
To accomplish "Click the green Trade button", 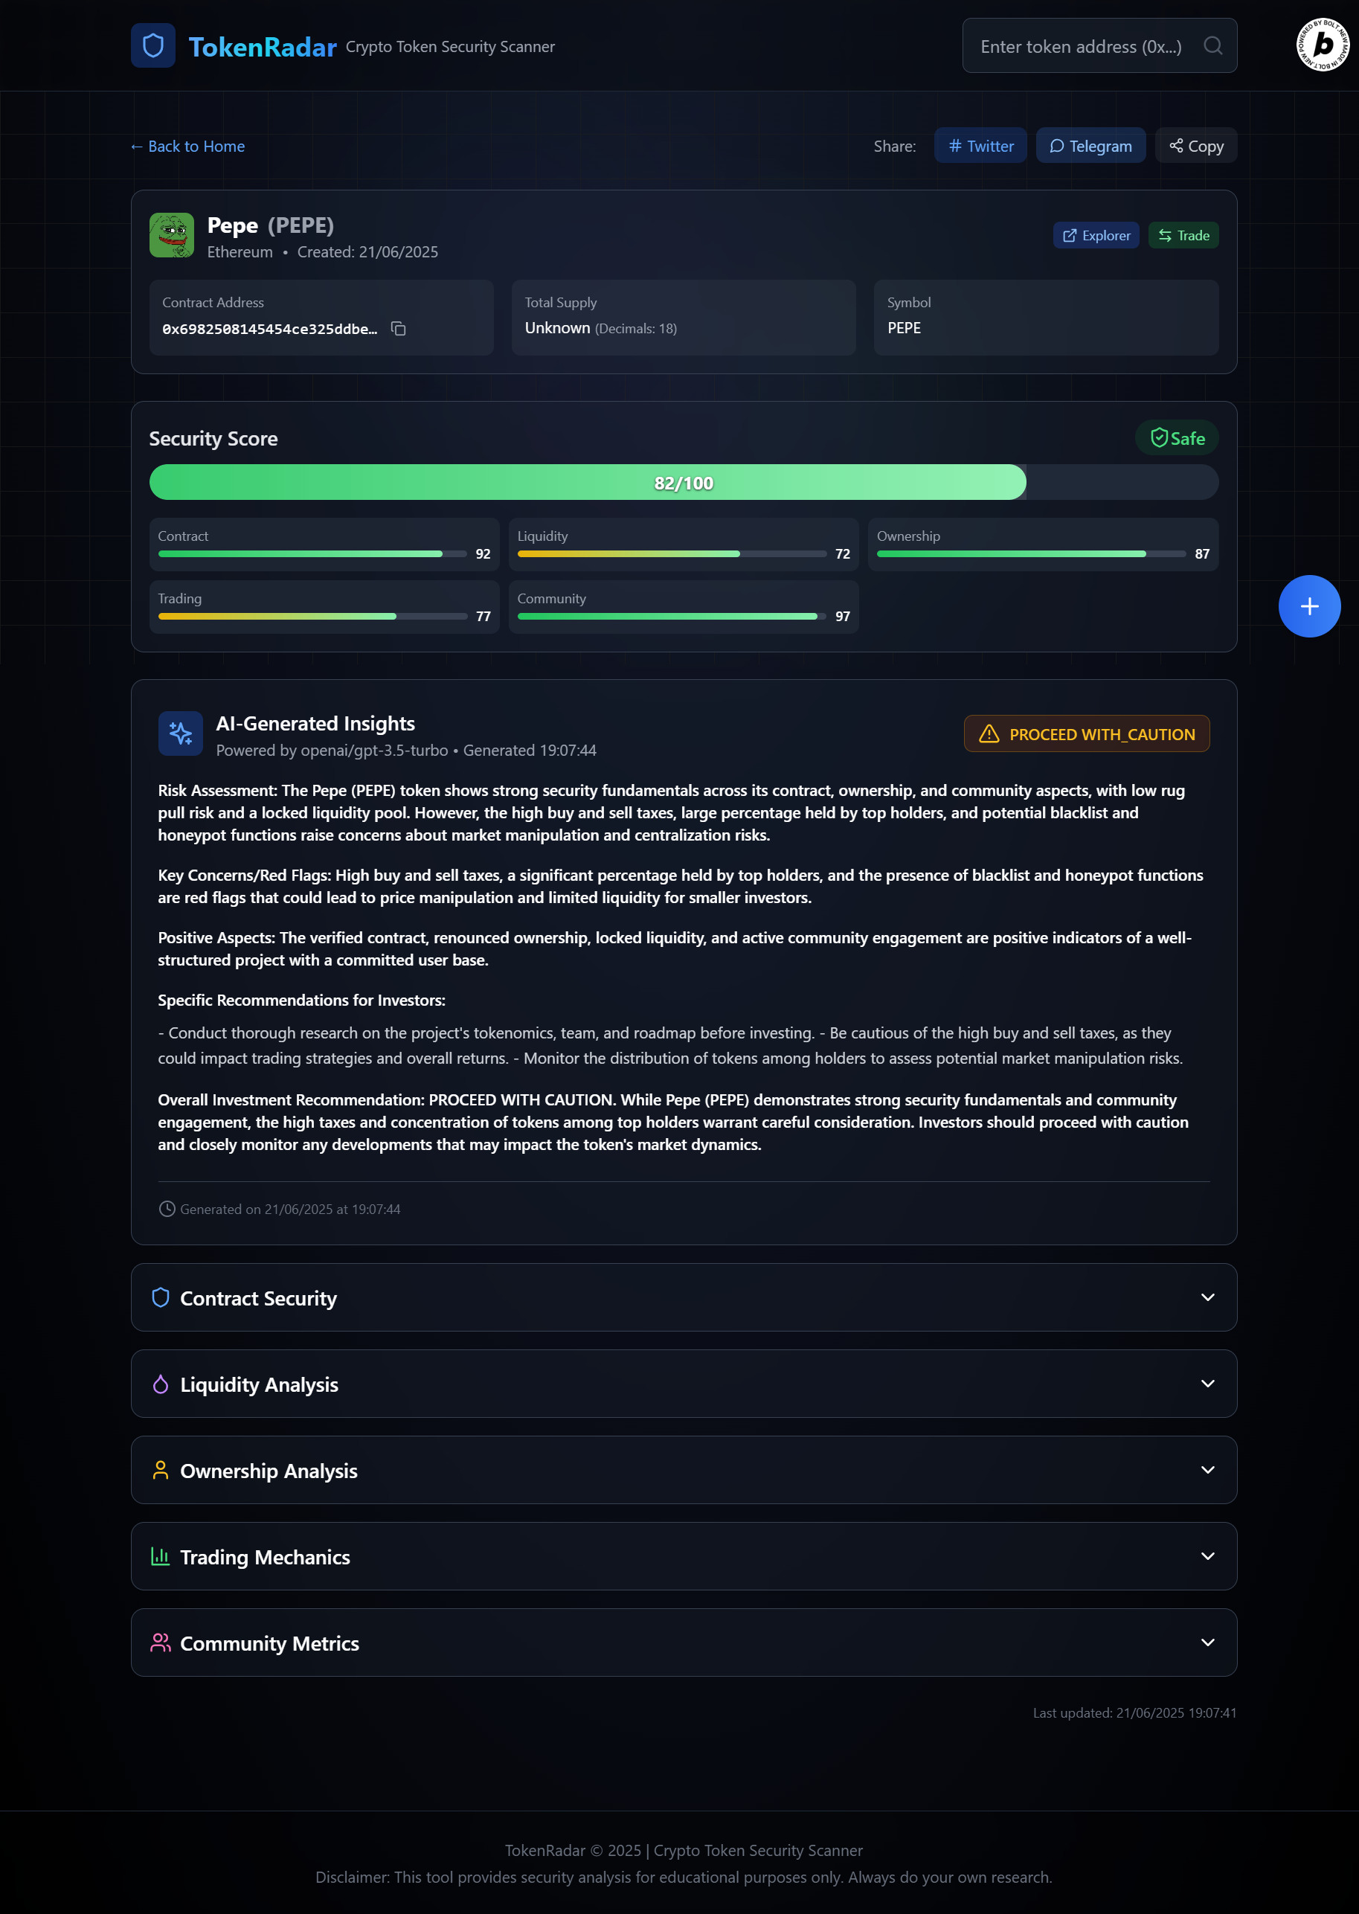I will (1183, 235).
